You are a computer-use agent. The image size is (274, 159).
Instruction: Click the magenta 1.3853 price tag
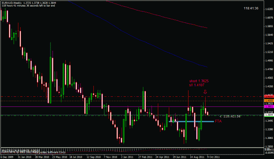point(269,106)
